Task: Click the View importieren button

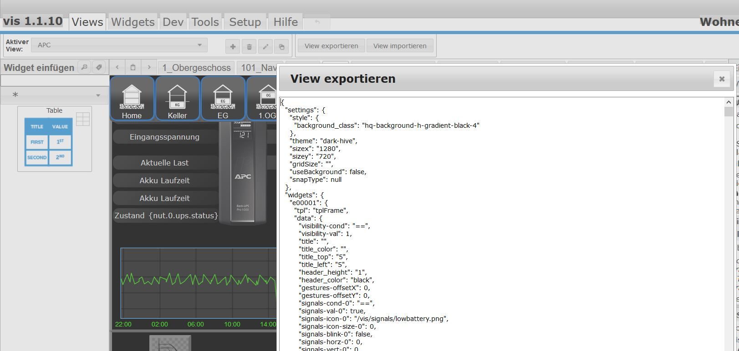Action: [x=400, y=46]
